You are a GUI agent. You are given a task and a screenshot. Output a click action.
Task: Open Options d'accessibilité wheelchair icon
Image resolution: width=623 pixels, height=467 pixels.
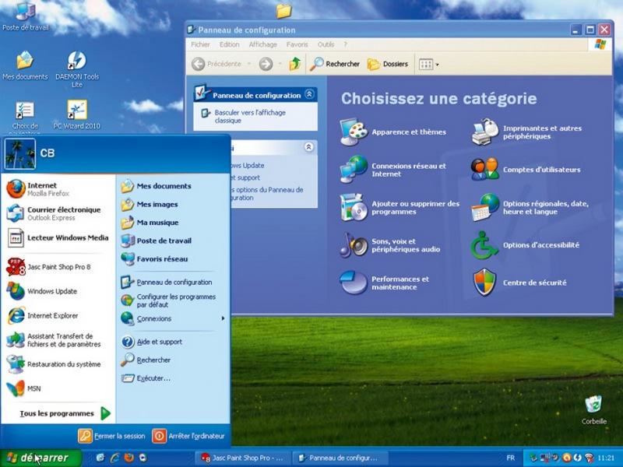tap(484, 245)
